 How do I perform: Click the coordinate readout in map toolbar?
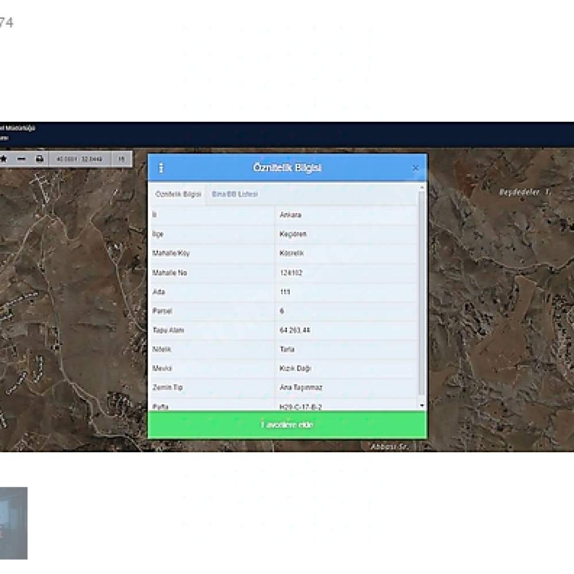click(x=79, y=159)
